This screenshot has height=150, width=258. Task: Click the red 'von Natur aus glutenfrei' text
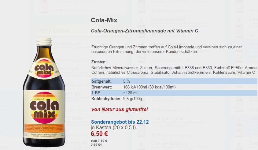tap(120, 110)
